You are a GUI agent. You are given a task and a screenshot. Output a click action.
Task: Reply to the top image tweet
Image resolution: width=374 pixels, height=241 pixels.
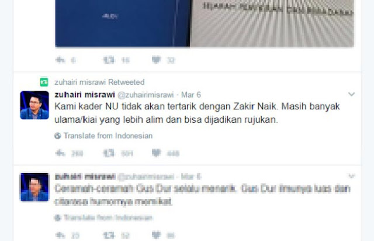60,60
